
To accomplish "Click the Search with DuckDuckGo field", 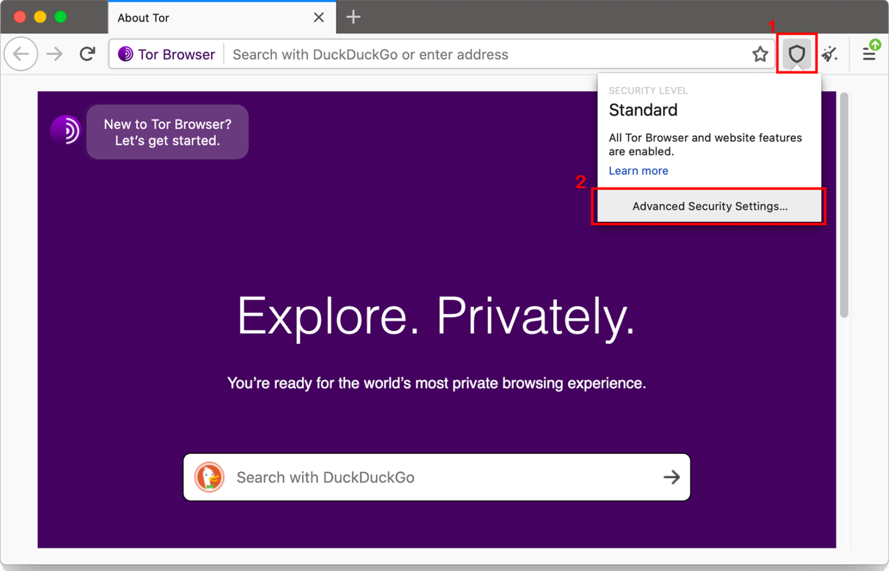I will [405, 477].
